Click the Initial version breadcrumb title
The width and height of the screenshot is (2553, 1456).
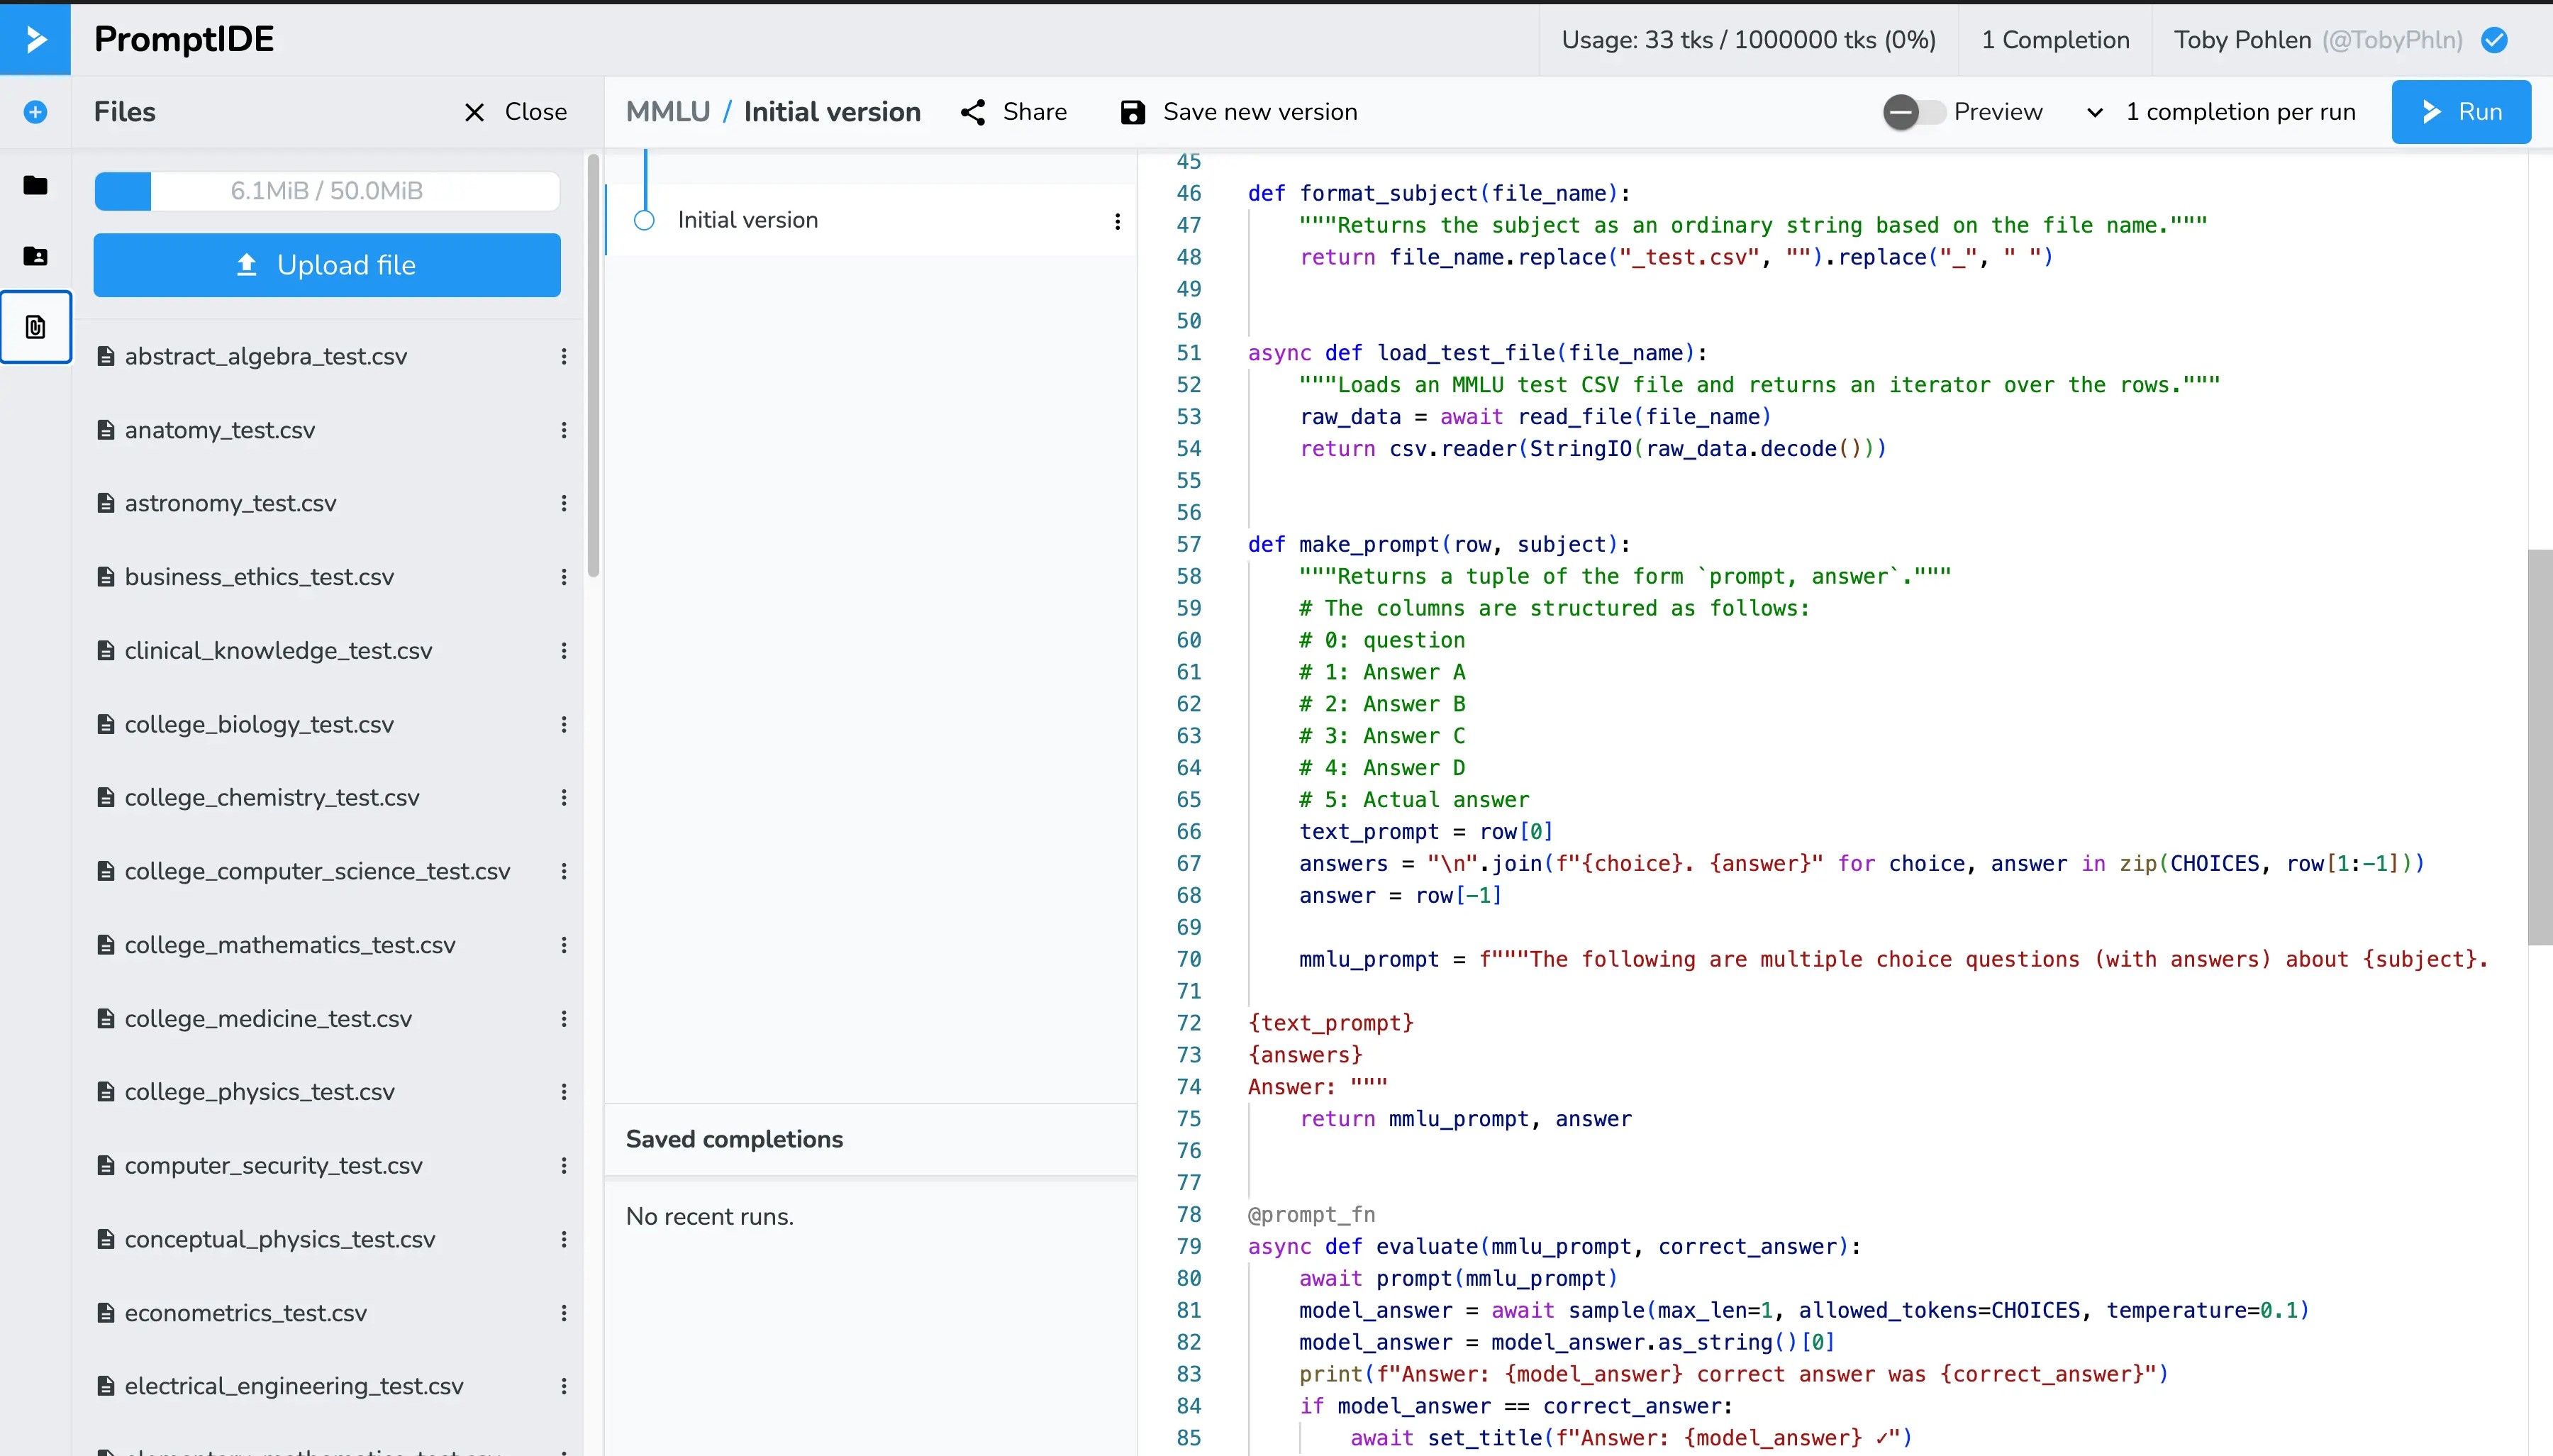pos(832,112)
